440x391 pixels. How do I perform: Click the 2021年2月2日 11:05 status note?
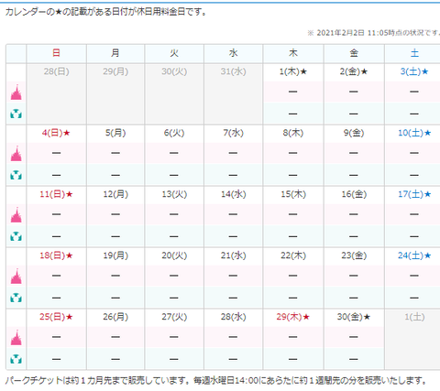click(x=373, y=33)
